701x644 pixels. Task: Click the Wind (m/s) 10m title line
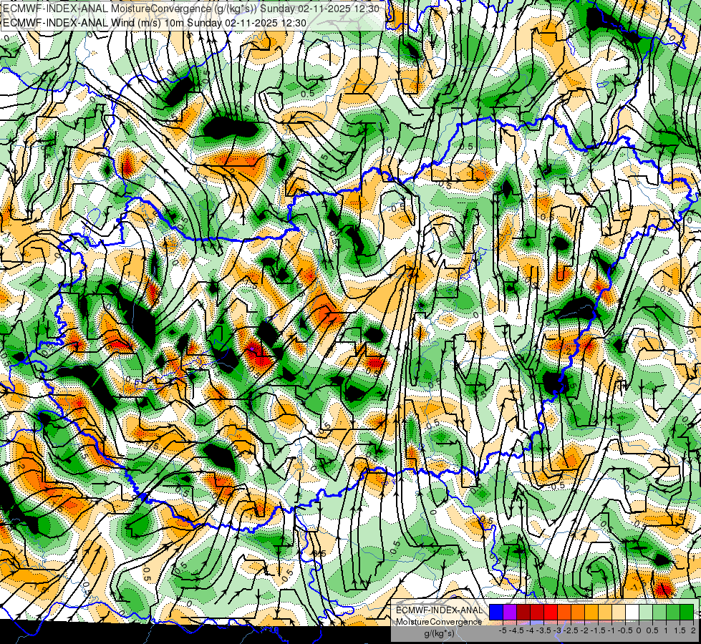click(x=155, y=23)
